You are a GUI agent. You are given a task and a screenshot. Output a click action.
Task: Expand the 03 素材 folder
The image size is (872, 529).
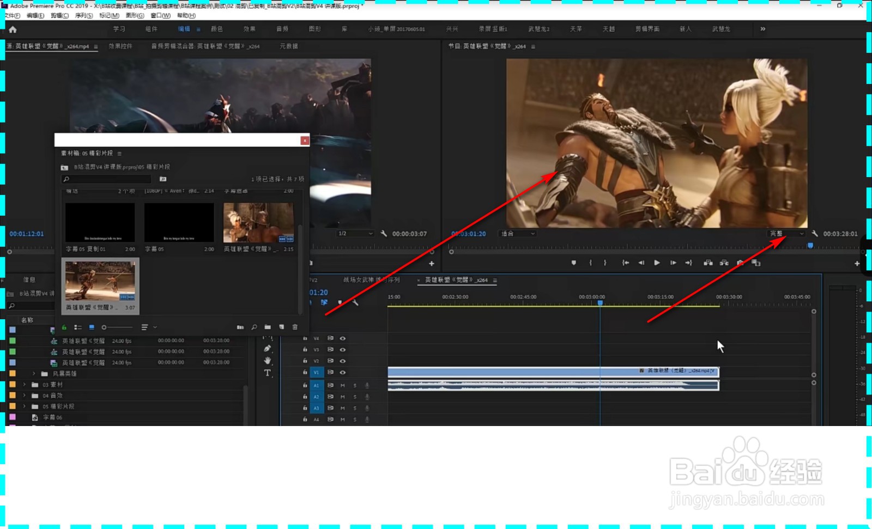(x=24, y=385)
